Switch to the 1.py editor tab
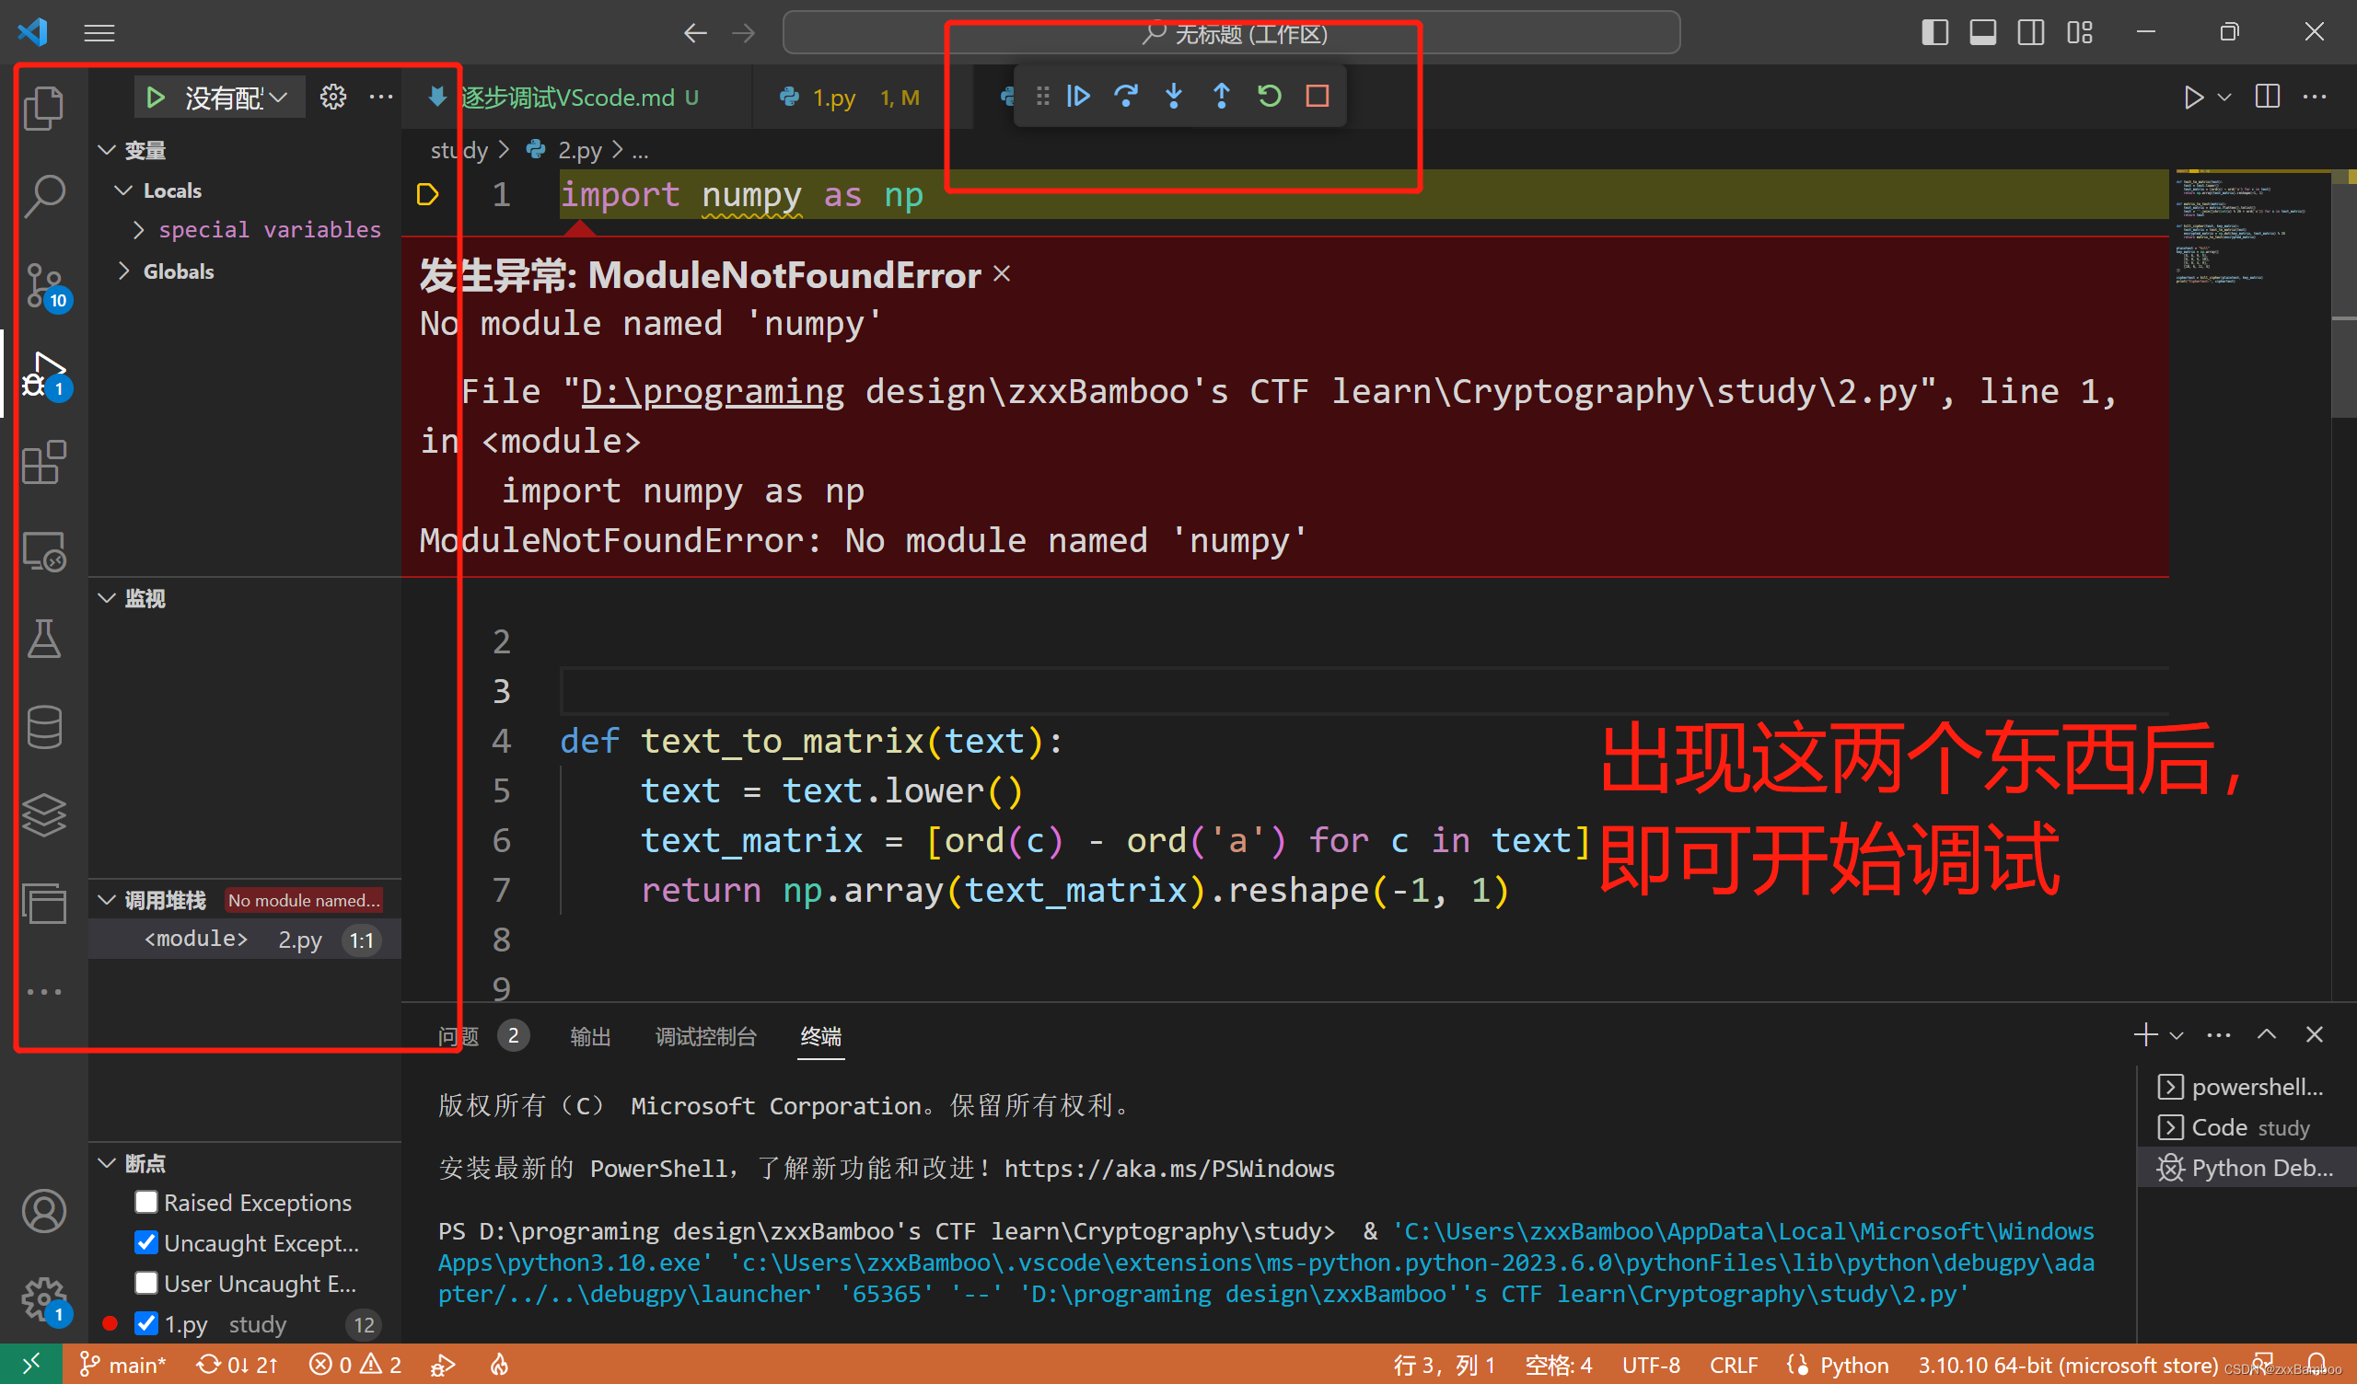This screenshot has height=1384, width=2357. click(833, 98)
